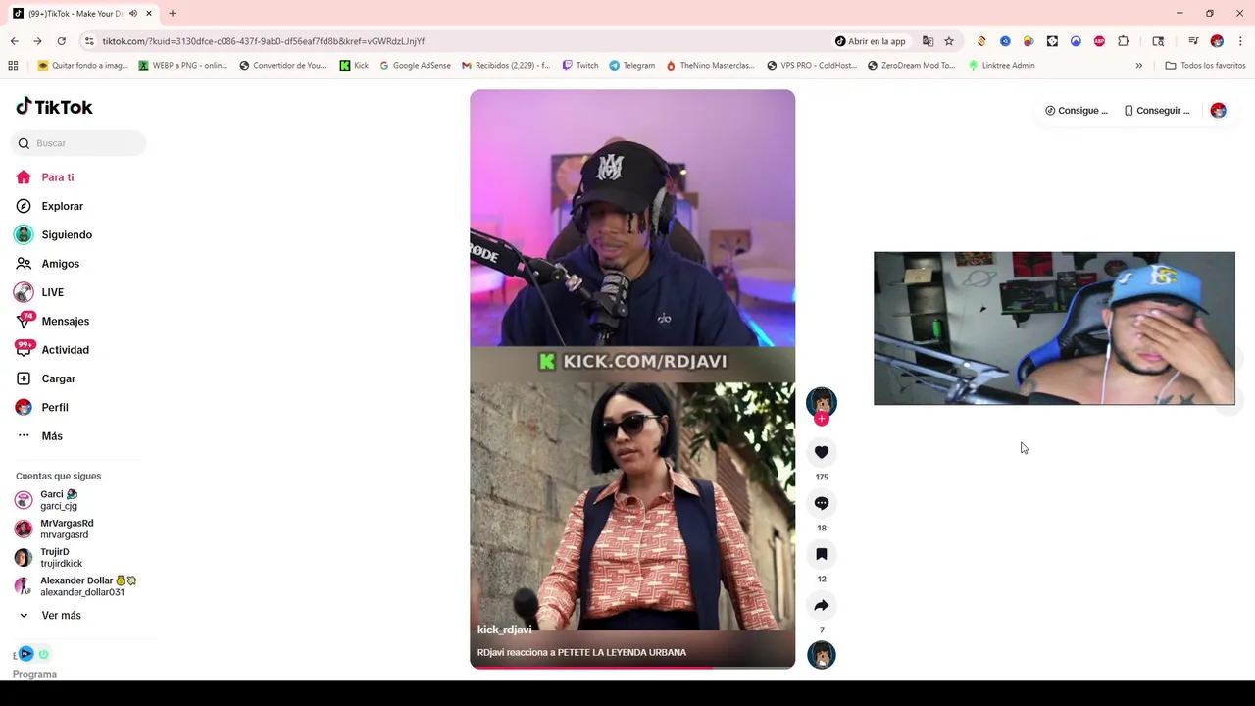Open the WEBP a PNG bookmark
Screen dimensions: 1255x706
pyautogui.click(x=183, y=66)
